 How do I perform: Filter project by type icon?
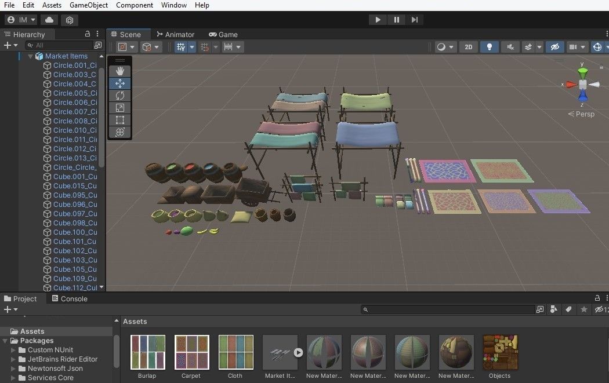[x=554, y=309]
